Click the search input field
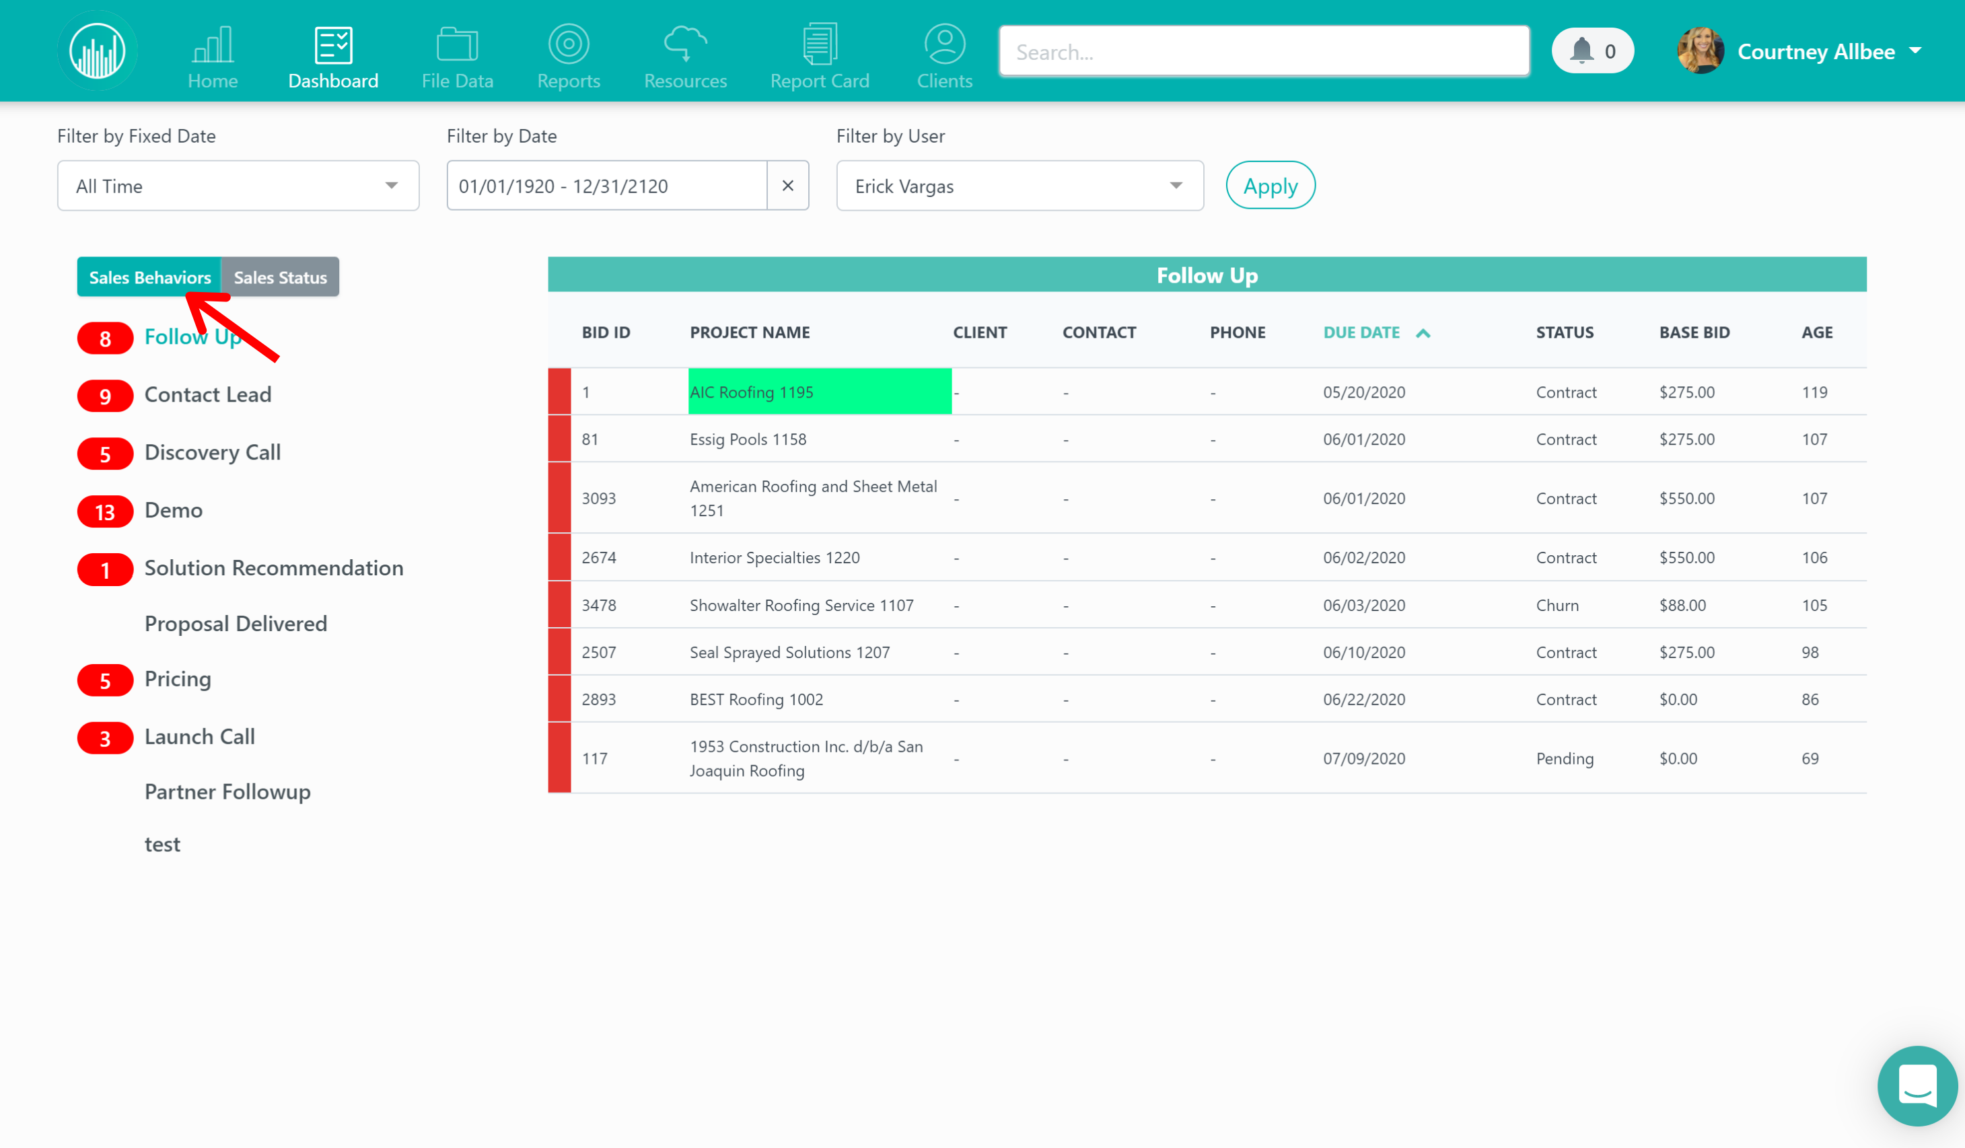Viewport: 1965px width, 1148px height. coord(1264,50)
